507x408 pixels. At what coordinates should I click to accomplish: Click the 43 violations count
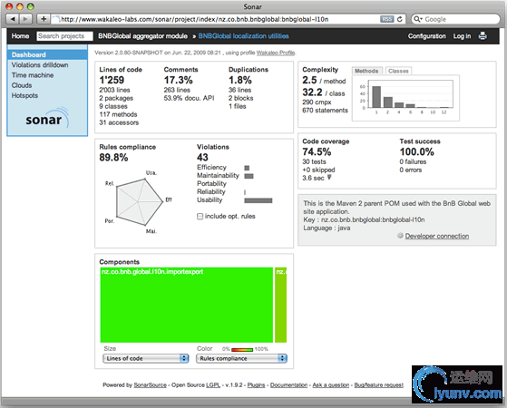202,158
